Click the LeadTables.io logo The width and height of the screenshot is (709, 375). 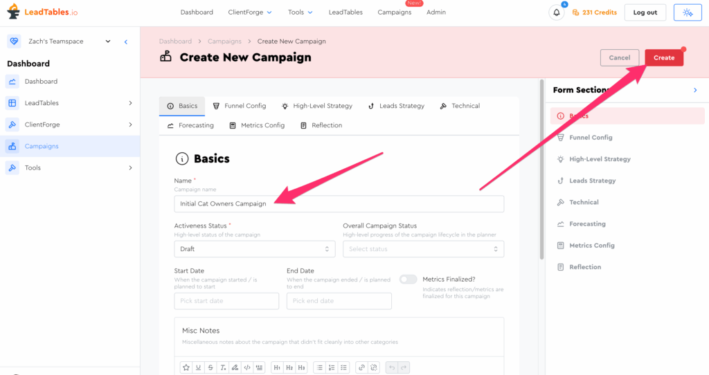click(x=43, y=12)
